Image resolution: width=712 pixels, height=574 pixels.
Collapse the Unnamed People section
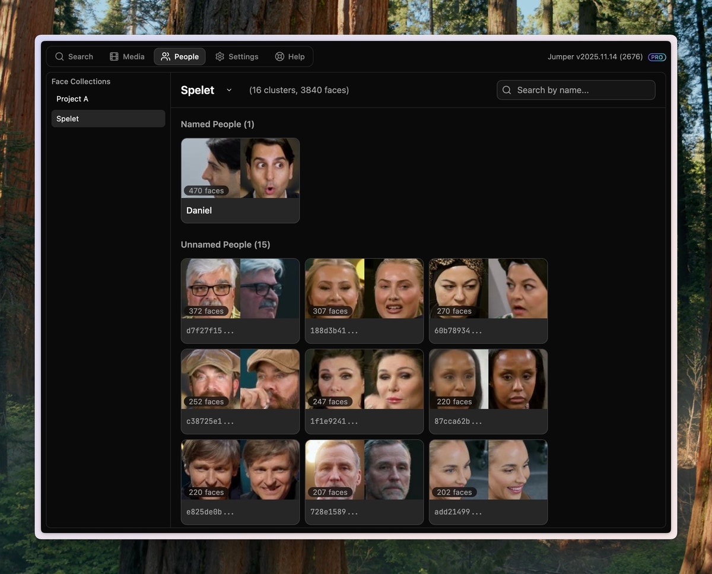click(x=225, y=244)
